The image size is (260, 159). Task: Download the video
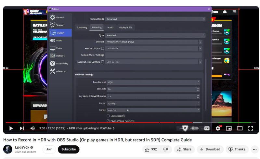click(210, 149)
